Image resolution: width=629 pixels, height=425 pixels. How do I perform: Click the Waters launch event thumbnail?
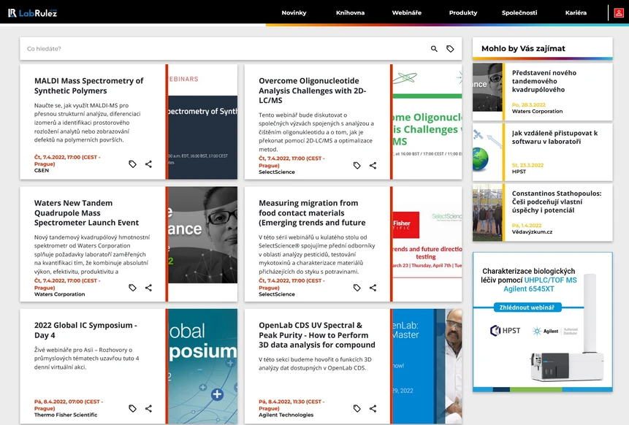click(x=202, y=235)
